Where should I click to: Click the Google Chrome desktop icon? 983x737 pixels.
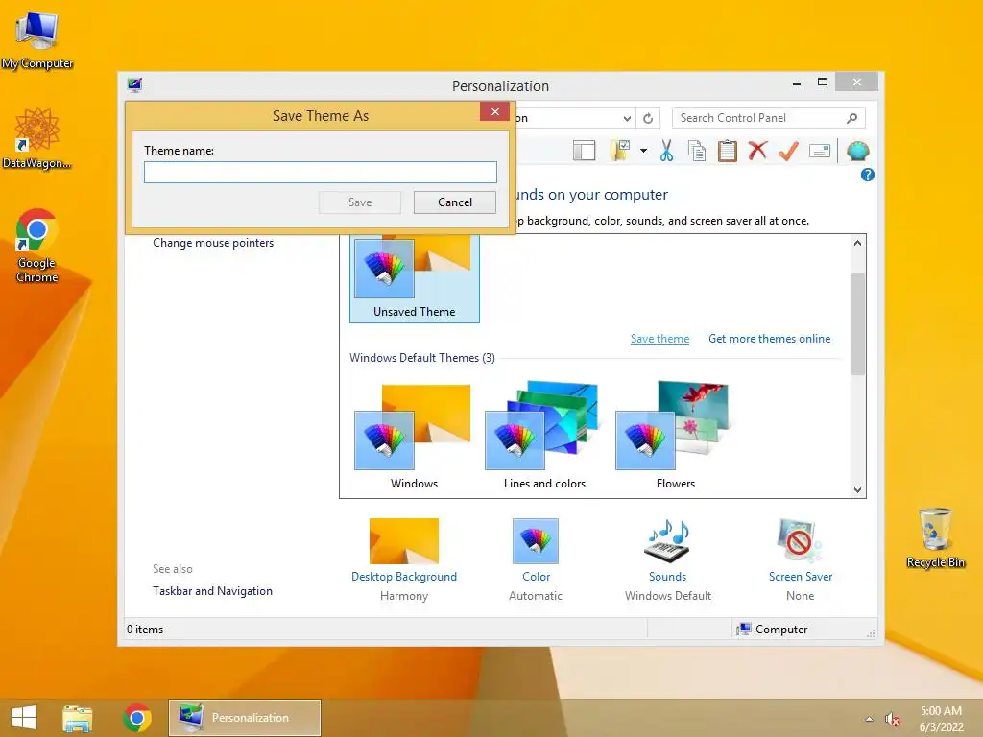37,246
